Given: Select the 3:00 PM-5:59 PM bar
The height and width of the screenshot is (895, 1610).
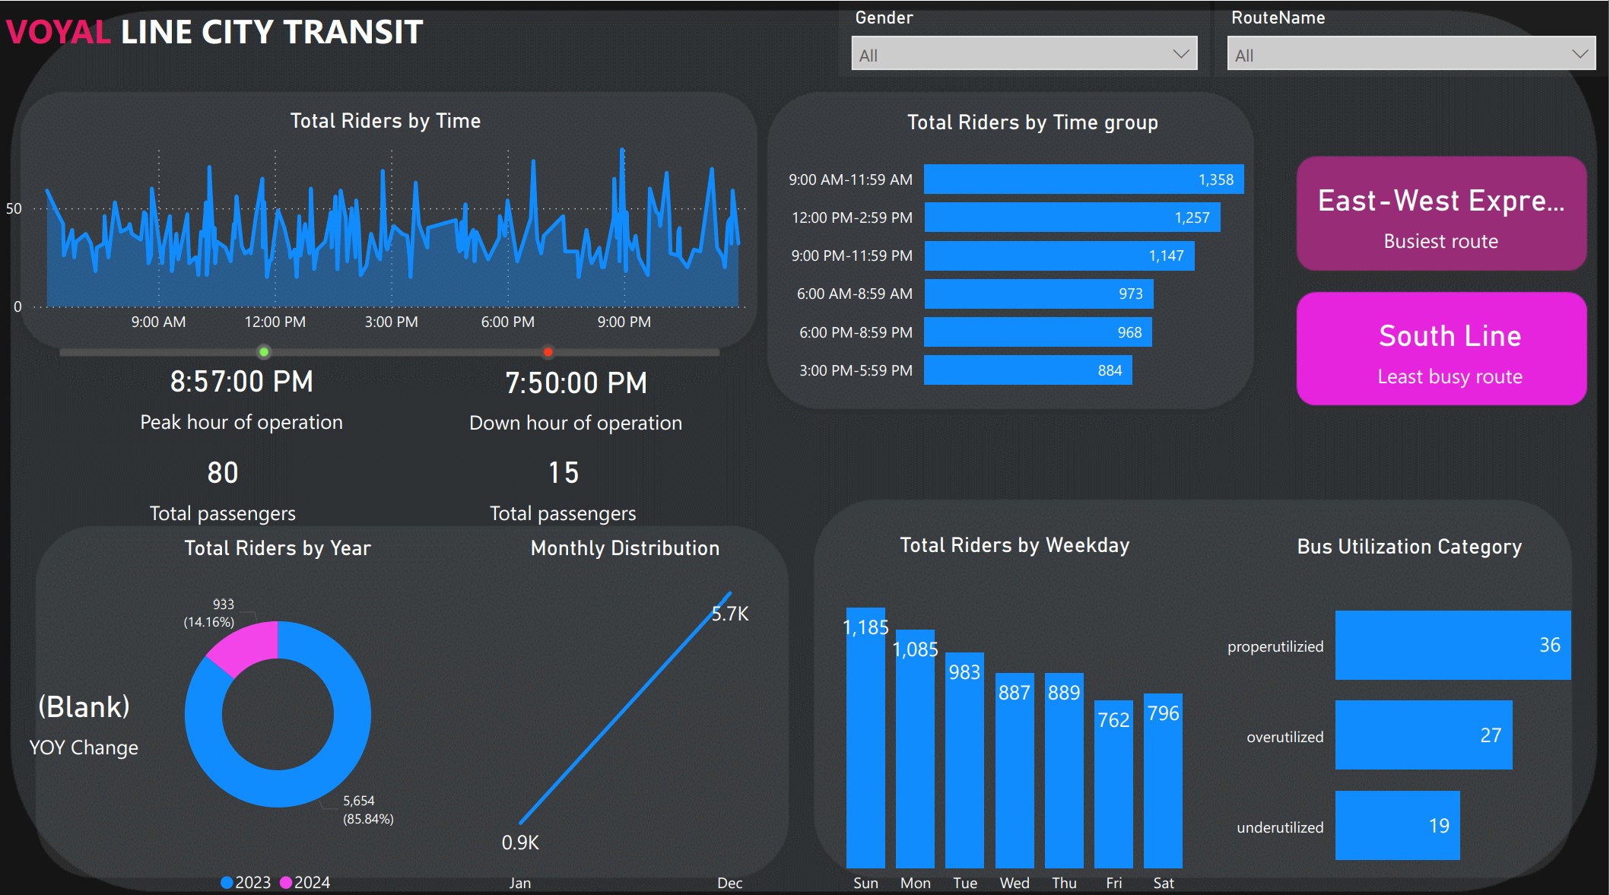Looking at the screenshot, I should [1027, 370].
